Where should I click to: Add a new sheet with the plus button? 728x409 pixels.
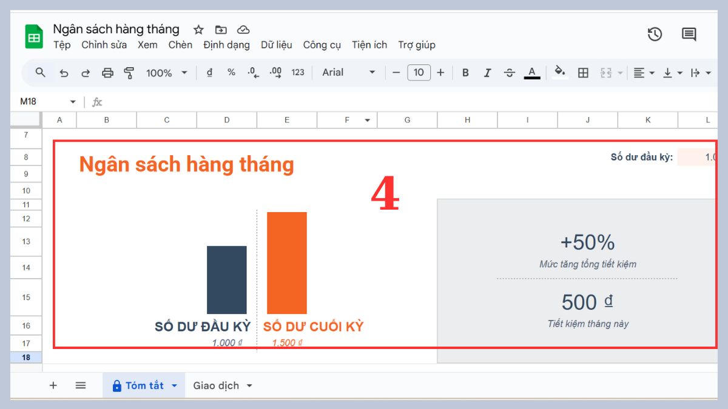(53, 385)
